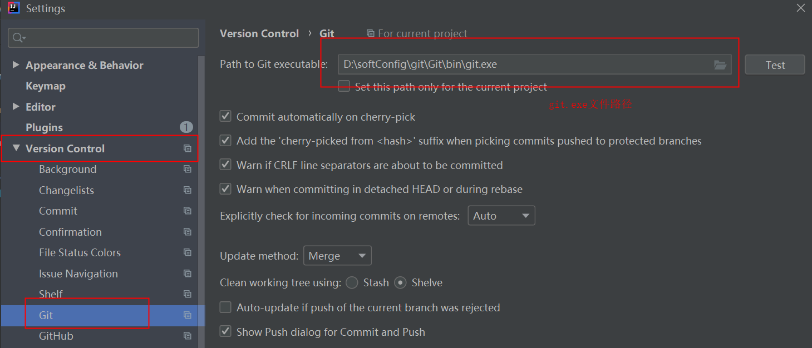812x348 pixels.
Task: Uncheck 'Commit automatically on cherry-pick'
Action: point(225,116)
